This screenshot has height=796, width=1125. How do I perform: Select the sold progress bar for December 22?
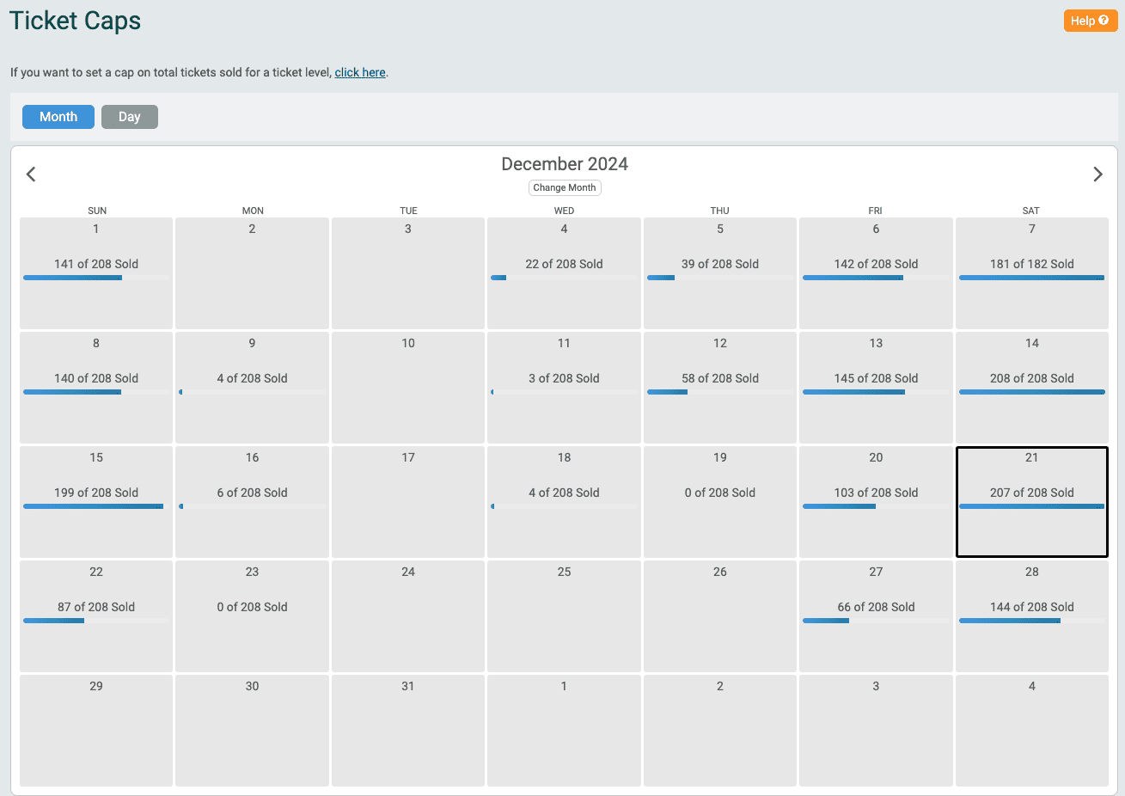[95, 620]
